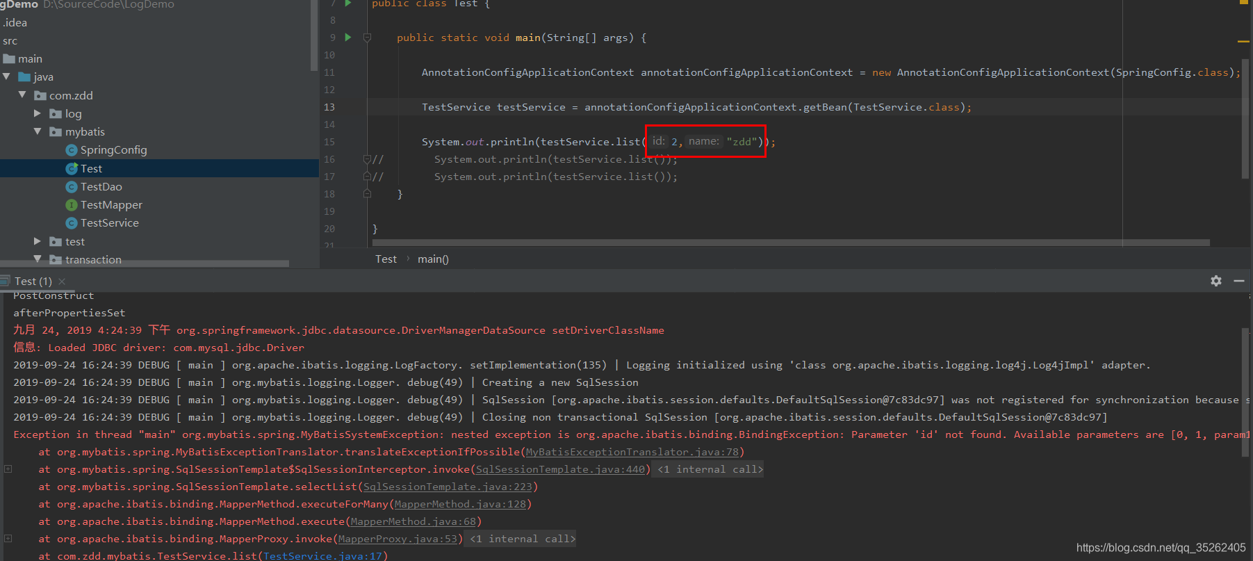Toggle comment fold marker at line 16
The height and width of the screenshot is (561, 1253).
(x=367, y=159)
